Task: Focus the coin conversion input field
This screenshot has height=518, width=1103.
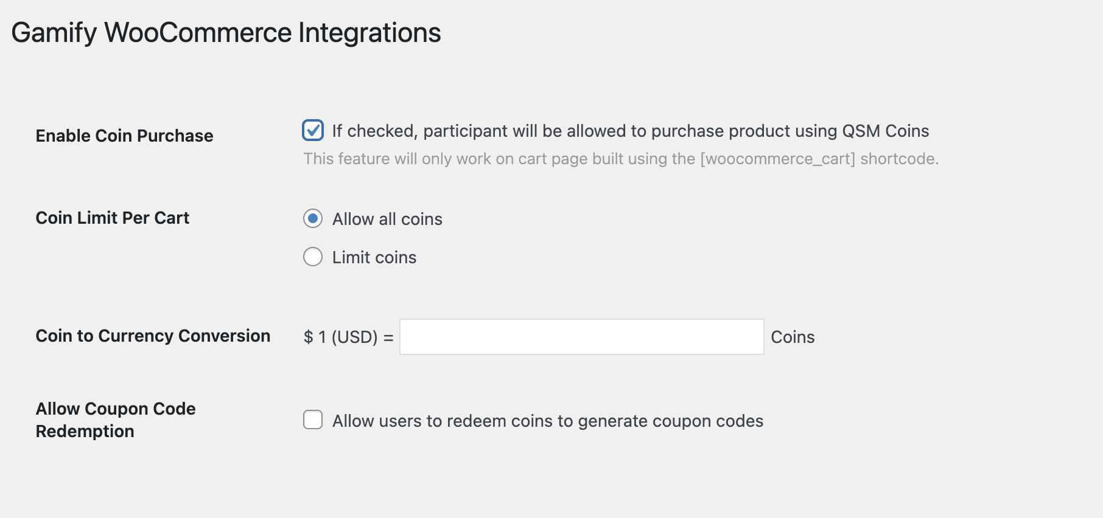Action: point(581,337)
